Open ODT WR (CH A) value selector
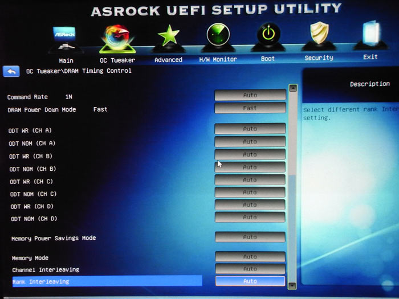Viewport: 399px width, 299px height. tap(250, 129)
